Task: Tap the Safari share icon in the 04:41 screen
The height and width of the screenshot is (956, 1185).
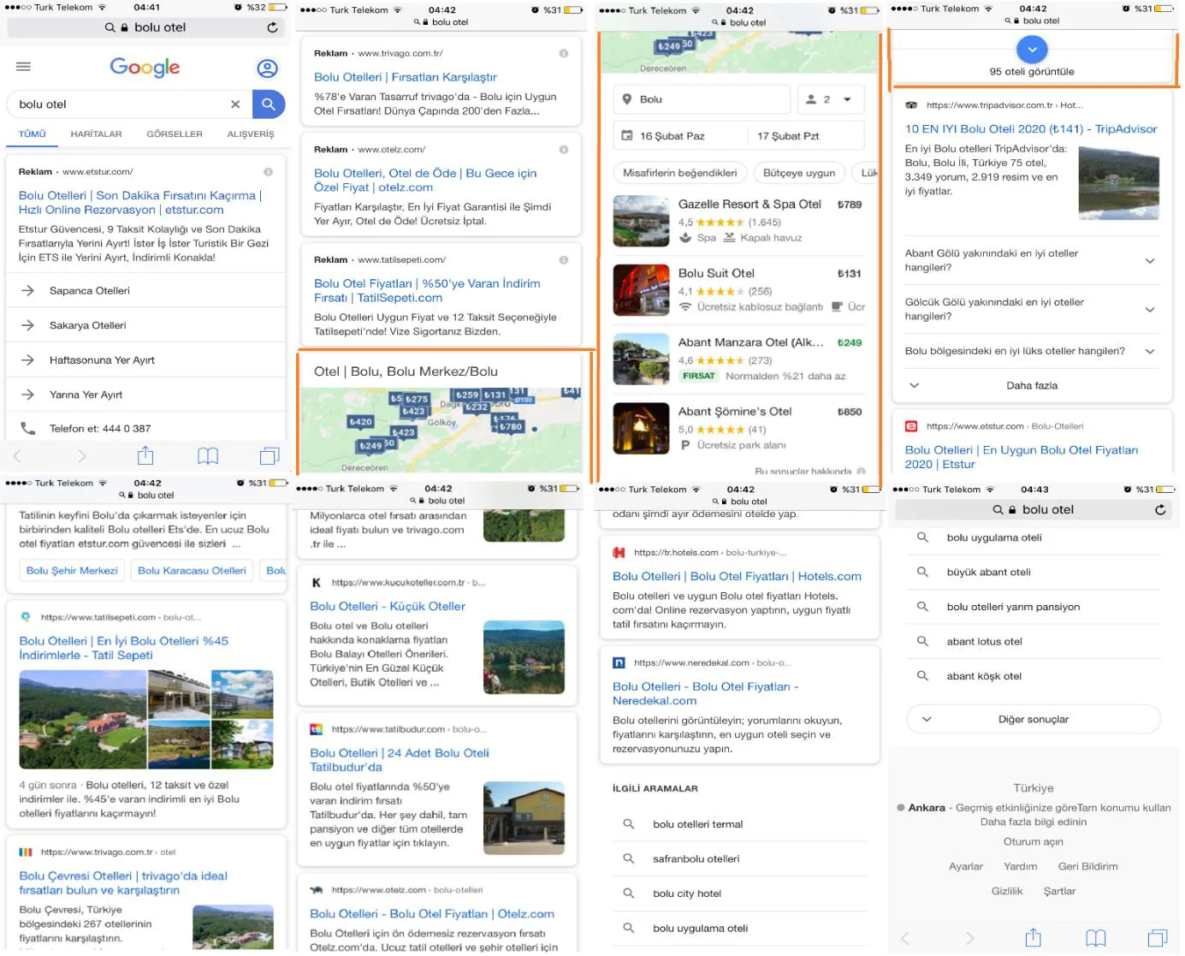Action: 145,454
